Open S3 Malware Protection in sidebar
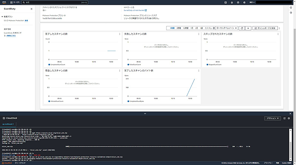Screen dimensions: 296x165 (14, 21)
